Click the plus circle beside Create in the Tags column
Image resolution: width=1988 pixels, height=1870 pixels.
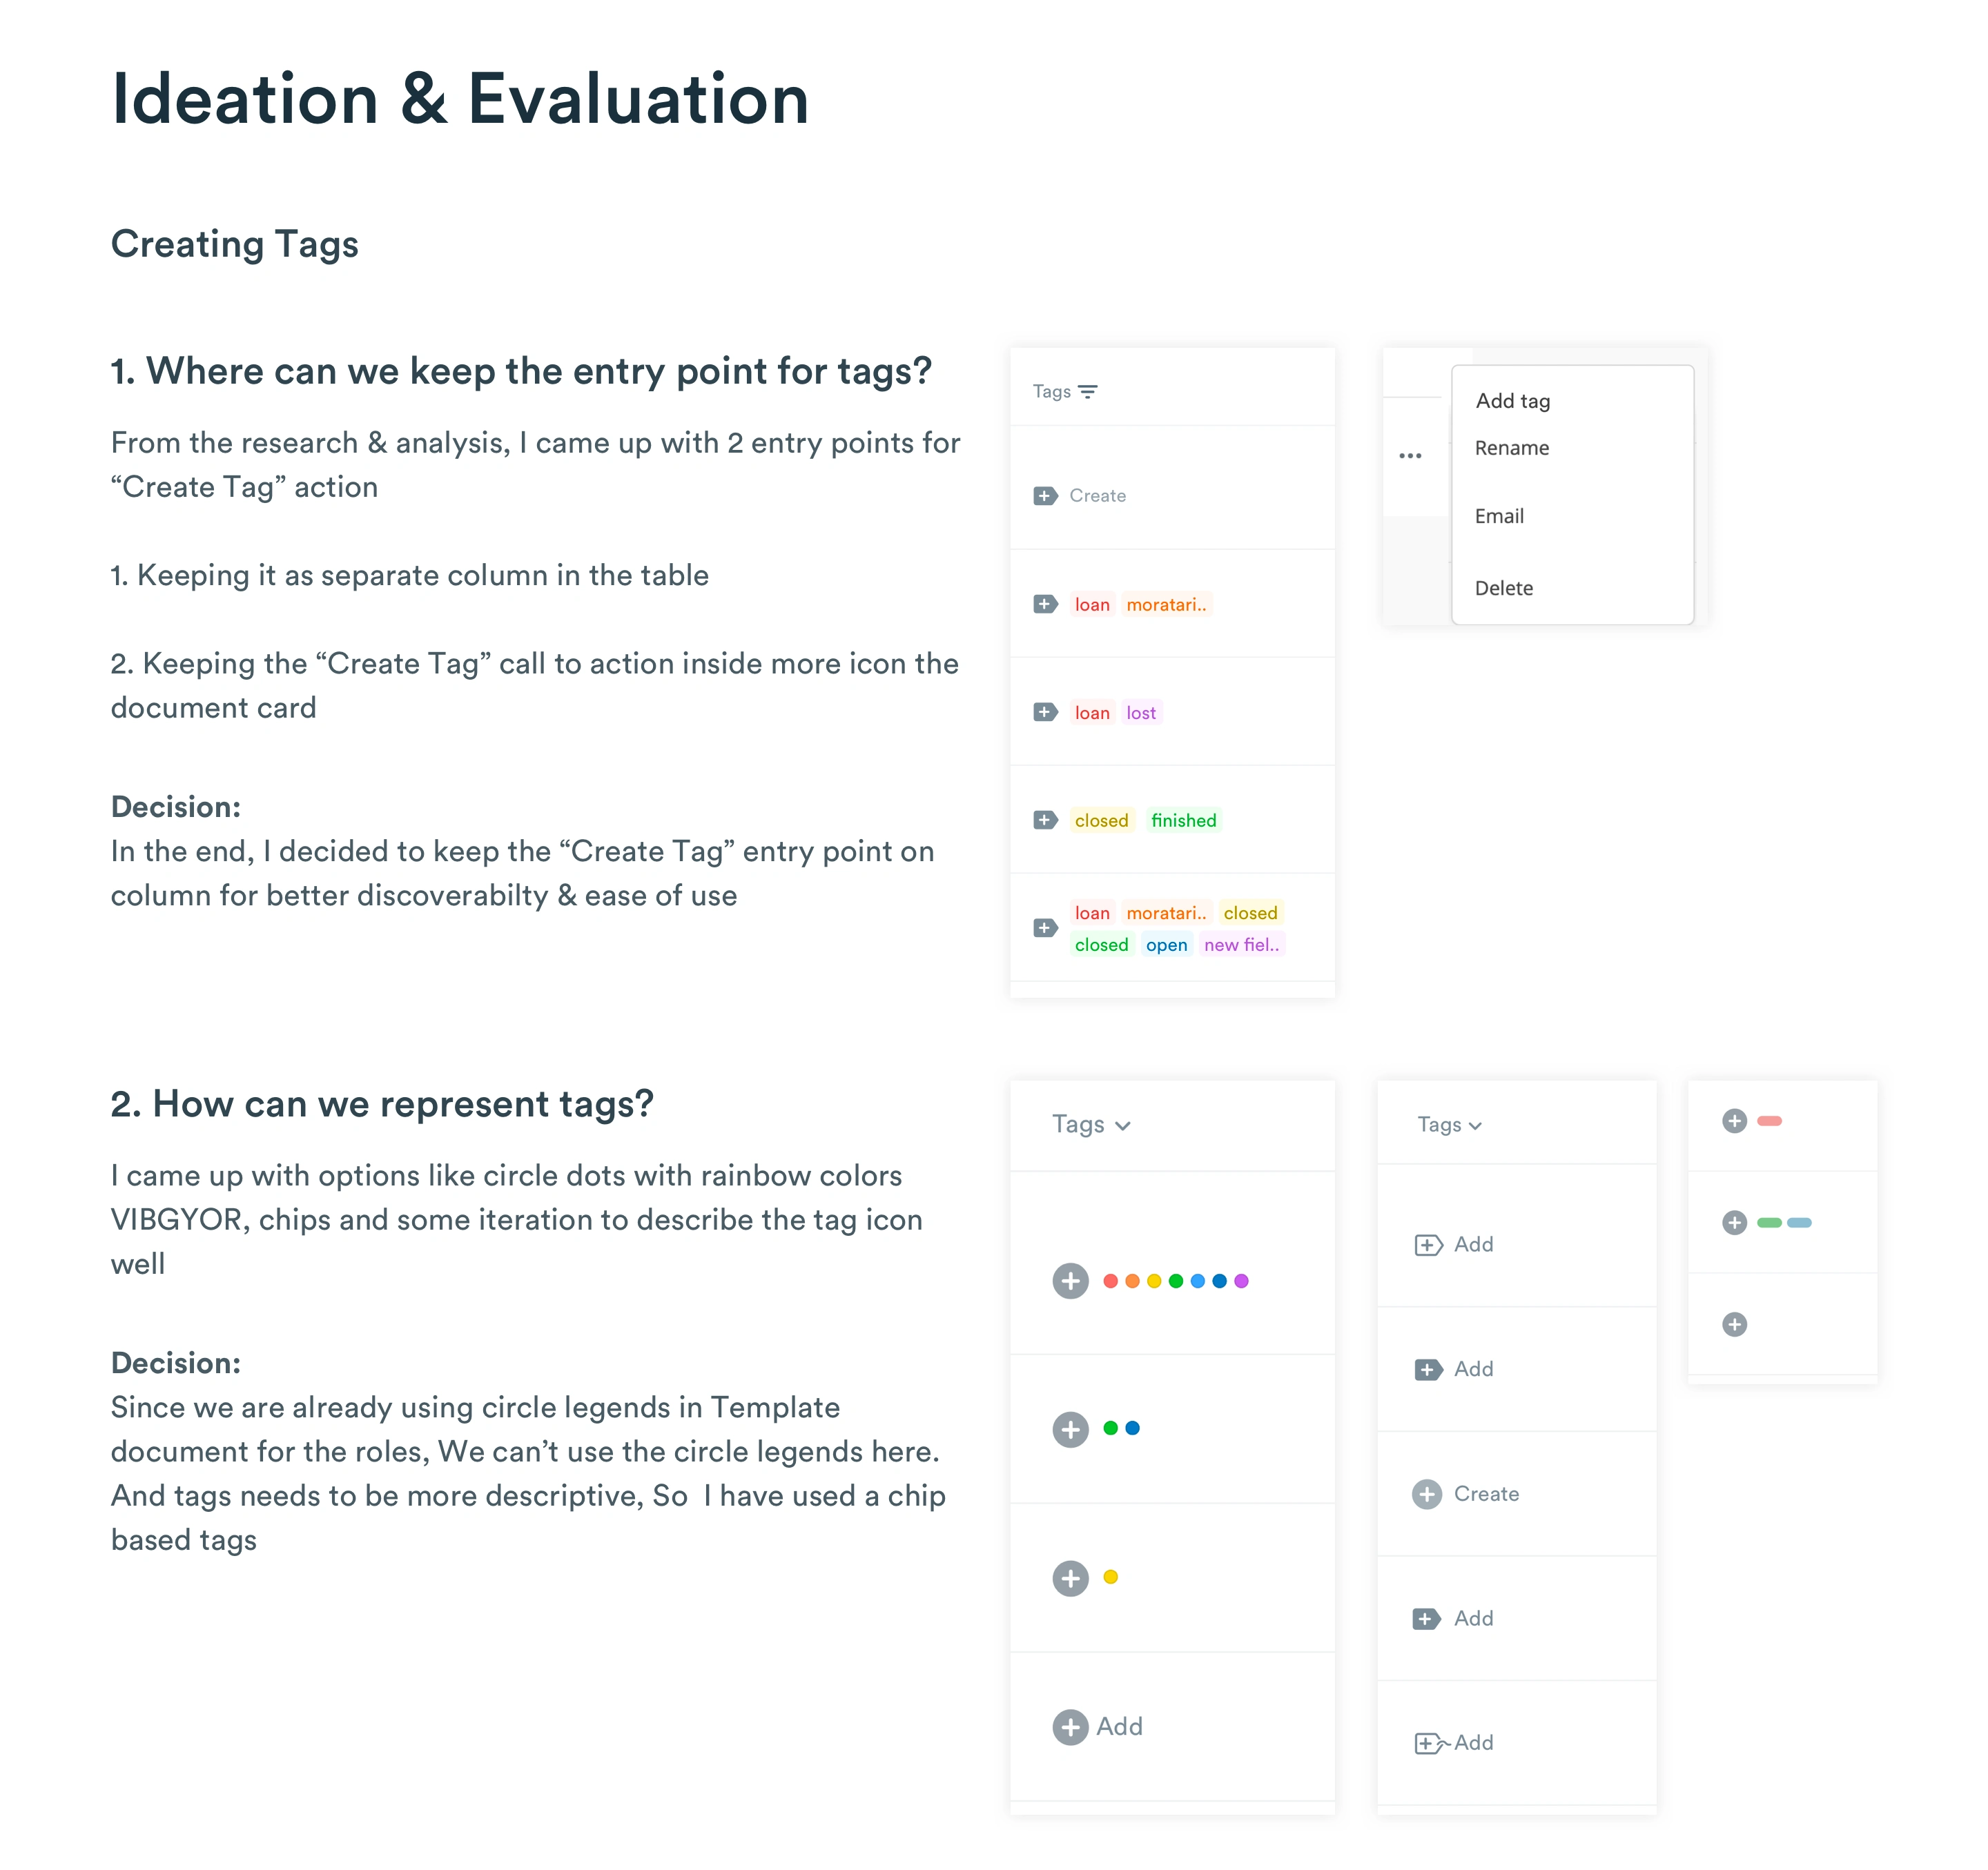click(x=1427, y=1494)
